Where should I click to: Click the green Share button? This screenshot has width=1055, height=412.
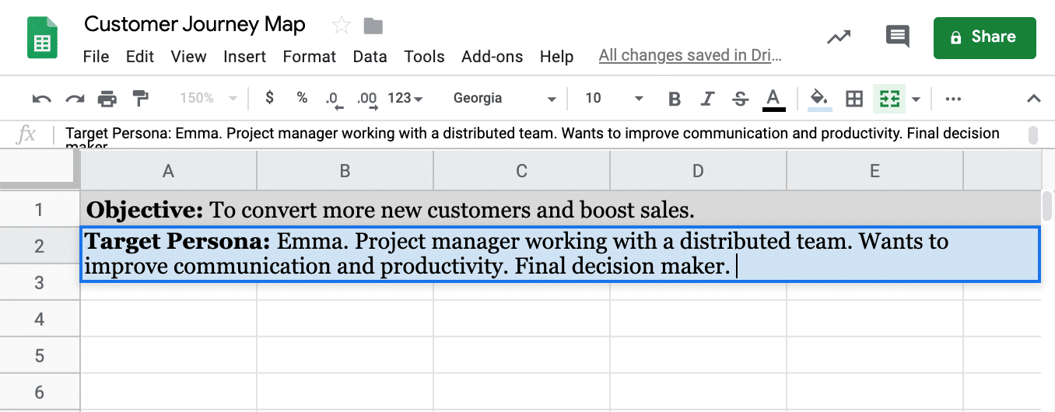[x=984, y=37]
